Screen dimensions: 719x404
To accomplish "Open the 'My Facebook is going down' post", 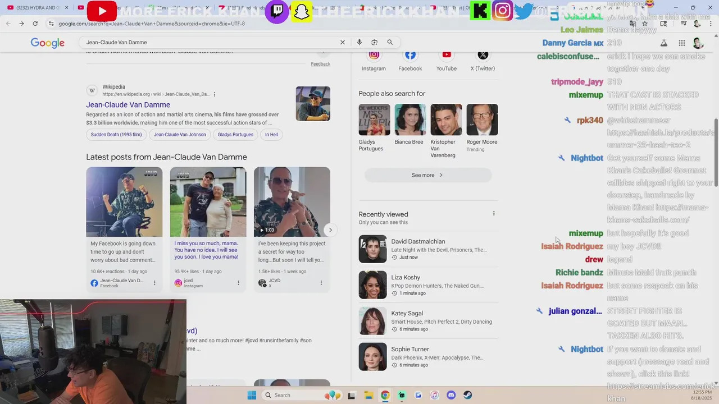I will [x=124, y=229].
